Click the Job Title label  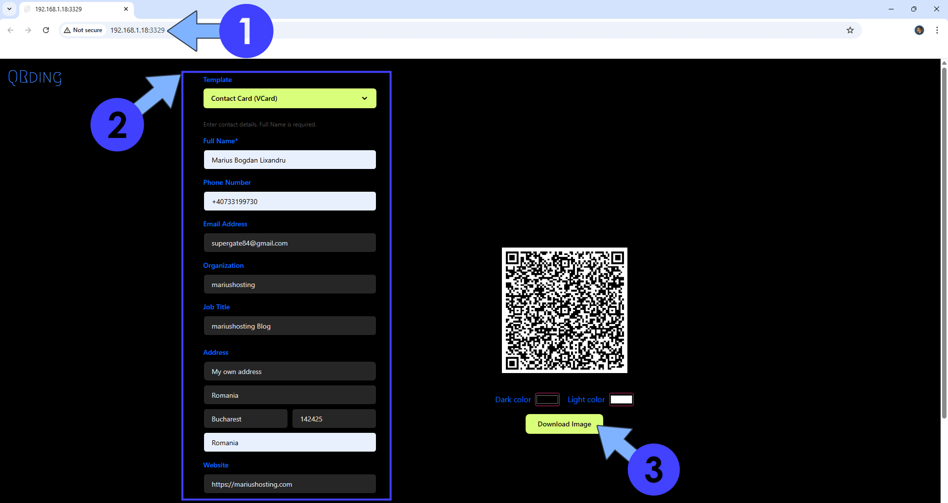pyautogui.click(x=216, y=307)
